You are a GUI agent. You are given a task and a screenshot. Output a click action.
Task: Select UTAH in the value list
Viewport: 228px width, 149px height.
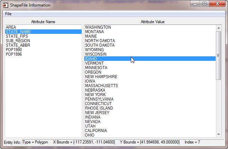pos(150,126)
